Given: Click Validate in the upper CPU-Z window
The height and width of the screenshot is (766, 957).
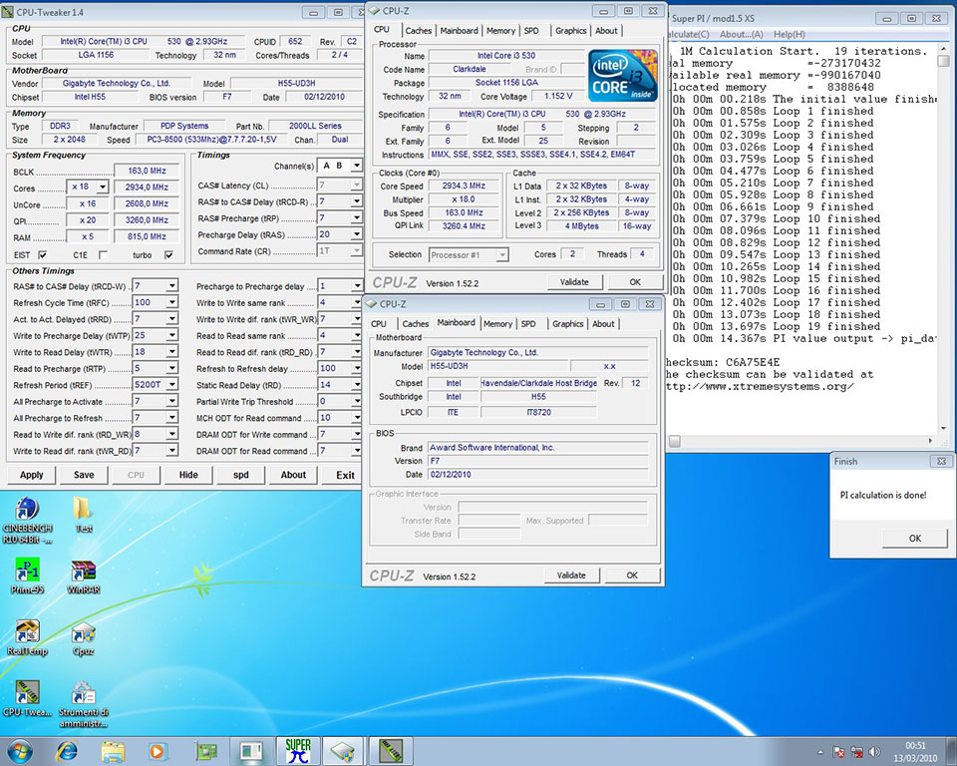Looking at the screenshot, I should tap(574, 282).
